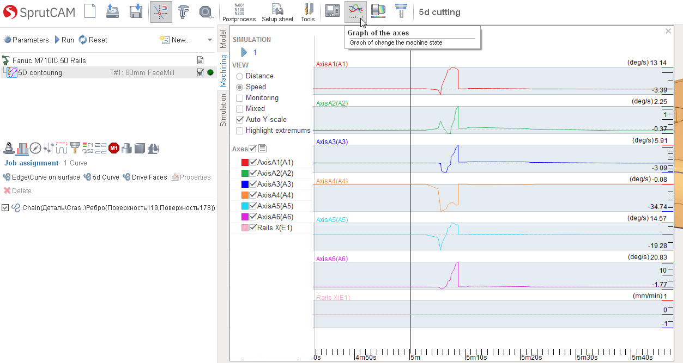Viewport: 683px width, 363px height.
Task: Toggle the all-Axes checkbox
Action: pyautogui.click(x=253, y=149)
